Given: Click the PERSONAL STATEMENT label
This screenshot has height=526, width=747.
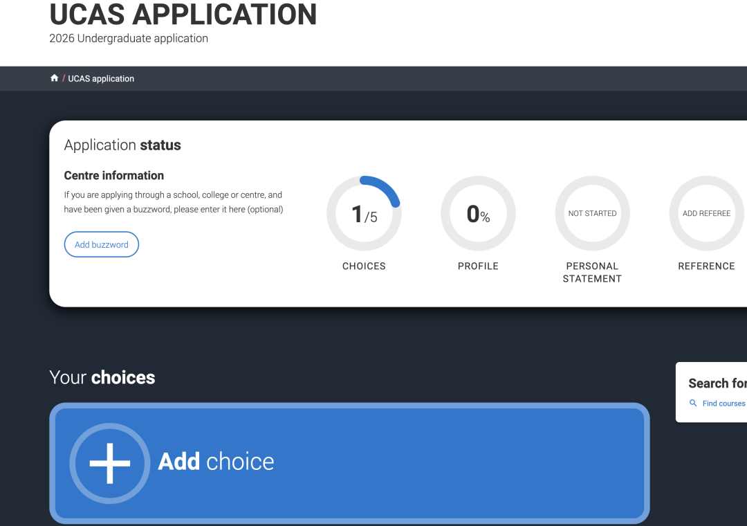Looking at the screenshot, I should [592, 272].
